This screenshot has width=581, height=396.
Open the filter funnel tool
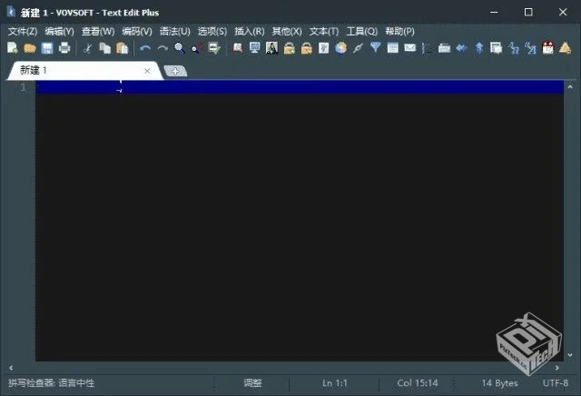pyautogui.click(x=375, y=47)
